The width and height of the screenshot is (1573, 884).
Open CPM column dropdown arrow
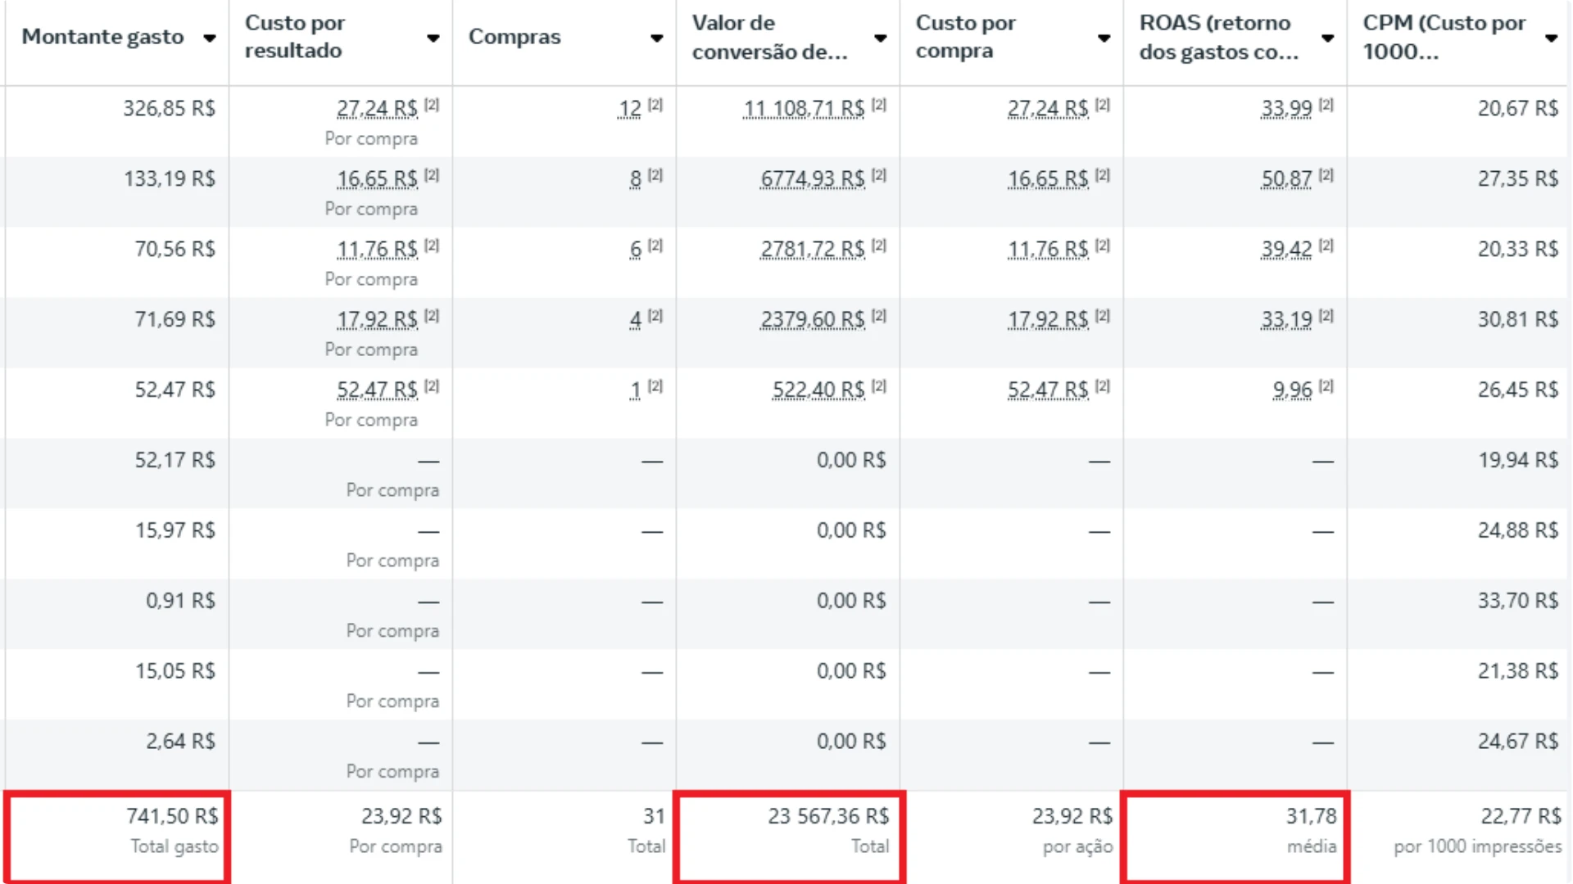point(1551,38)
